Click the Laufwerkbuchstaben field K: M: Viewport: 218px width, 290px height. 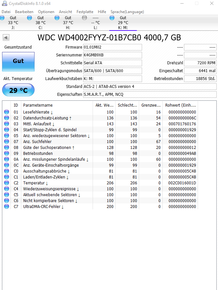pyautogui.click(x=113, y=79)
